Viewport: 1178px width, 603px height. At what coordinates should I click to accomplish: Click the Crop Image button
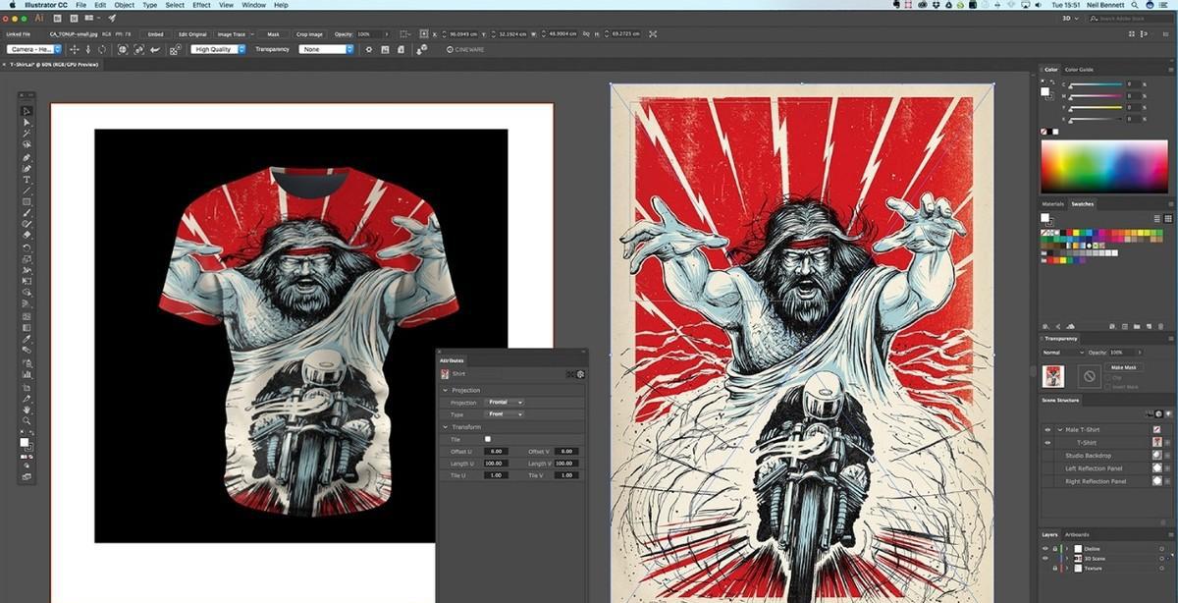[309, 34]
